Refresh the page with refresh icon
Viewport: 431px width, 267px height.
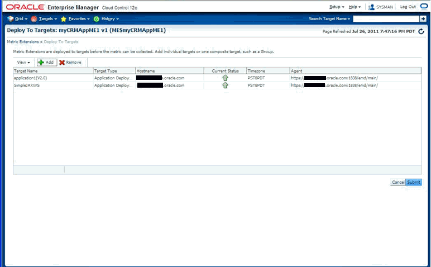pyautogui.click(x=421, y=31)
